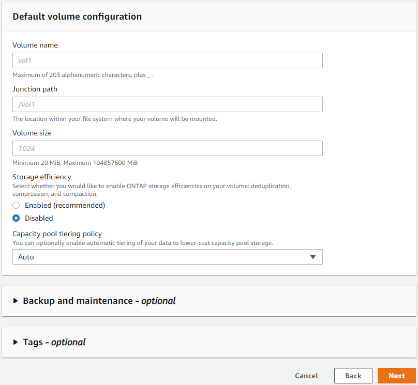The image size is (418, 385).
Task: Expand Backup and maintenance triangle icon
Action: [16, 301]
